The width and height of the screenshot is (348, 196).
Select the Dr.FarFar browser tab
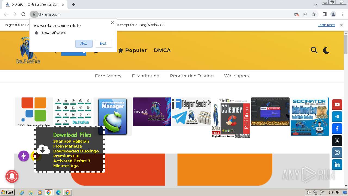(x=35, y=5)
